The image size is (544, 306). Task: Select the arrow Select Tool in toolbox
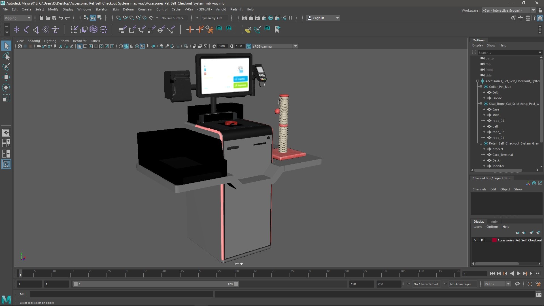click(x=6, y=46)
